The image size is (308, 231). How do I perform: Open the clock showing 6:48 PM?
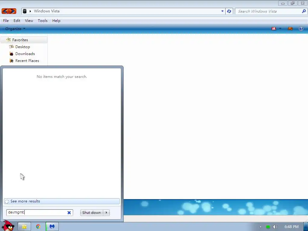coord(291,227)
